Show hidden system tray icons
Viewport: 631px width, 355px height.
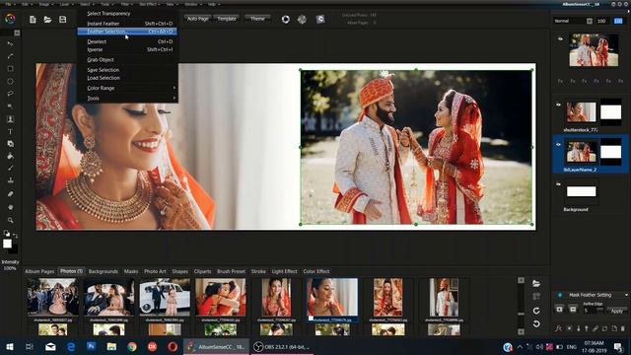click(520, 346)
